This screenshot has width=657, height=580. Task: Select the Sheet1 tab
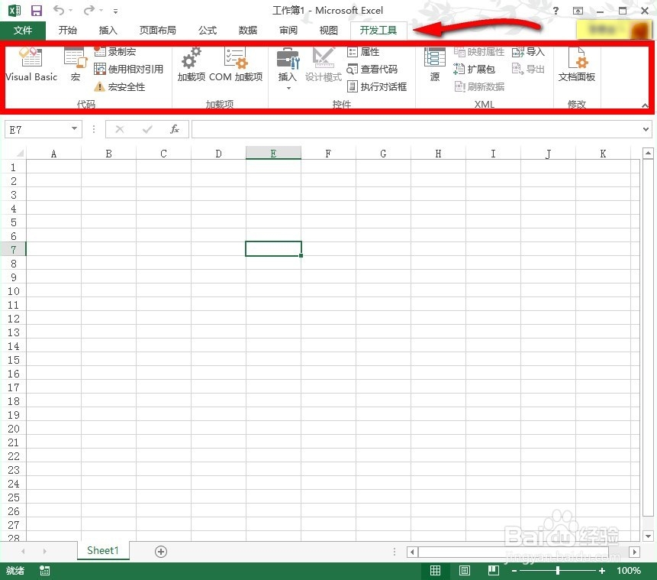(x=103, y=551)
